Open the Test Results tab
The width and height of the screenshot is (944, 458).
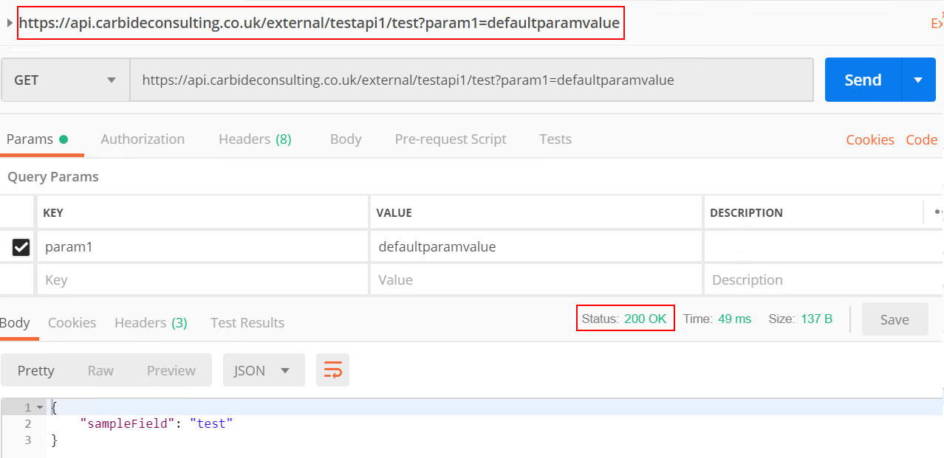pyautogui.click(x=247, y=322)
